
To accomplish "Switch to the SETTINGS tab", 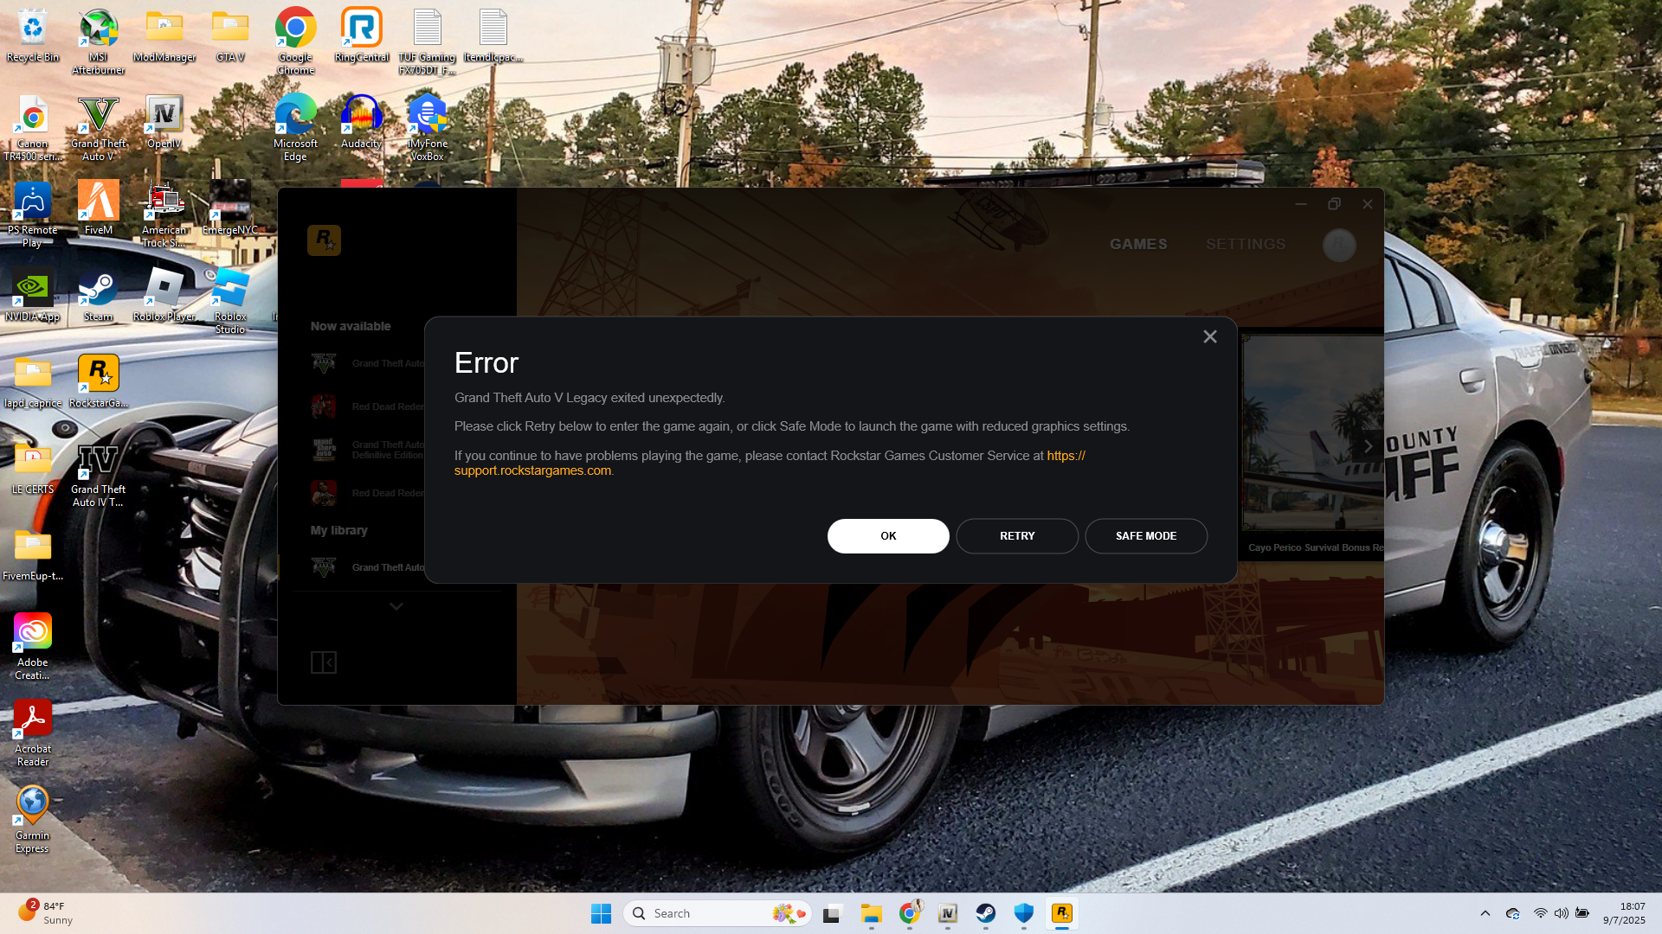I will (1245, 245).
